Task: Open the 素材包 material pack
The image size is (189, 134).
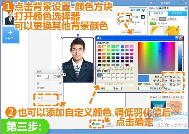Action: tap(178, 97)
